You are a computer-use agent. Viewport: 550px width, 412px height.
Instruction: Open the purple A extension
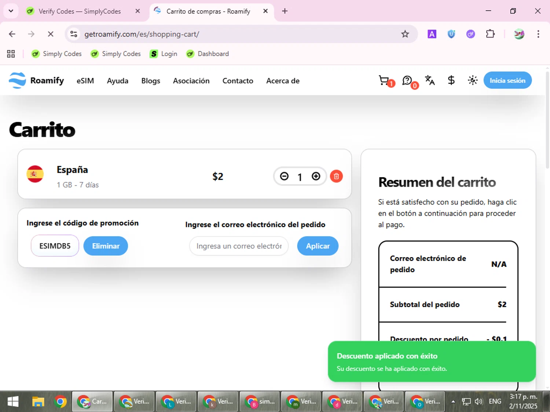pyautogui.click(x=432, y=34)
